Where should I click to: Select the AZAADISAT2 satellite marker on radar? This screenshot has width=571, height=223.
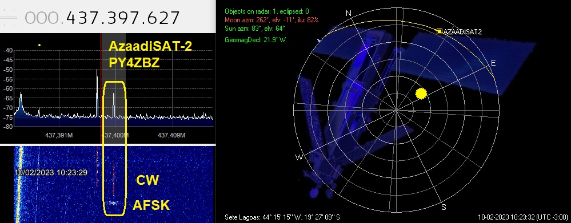coord(440,31)
